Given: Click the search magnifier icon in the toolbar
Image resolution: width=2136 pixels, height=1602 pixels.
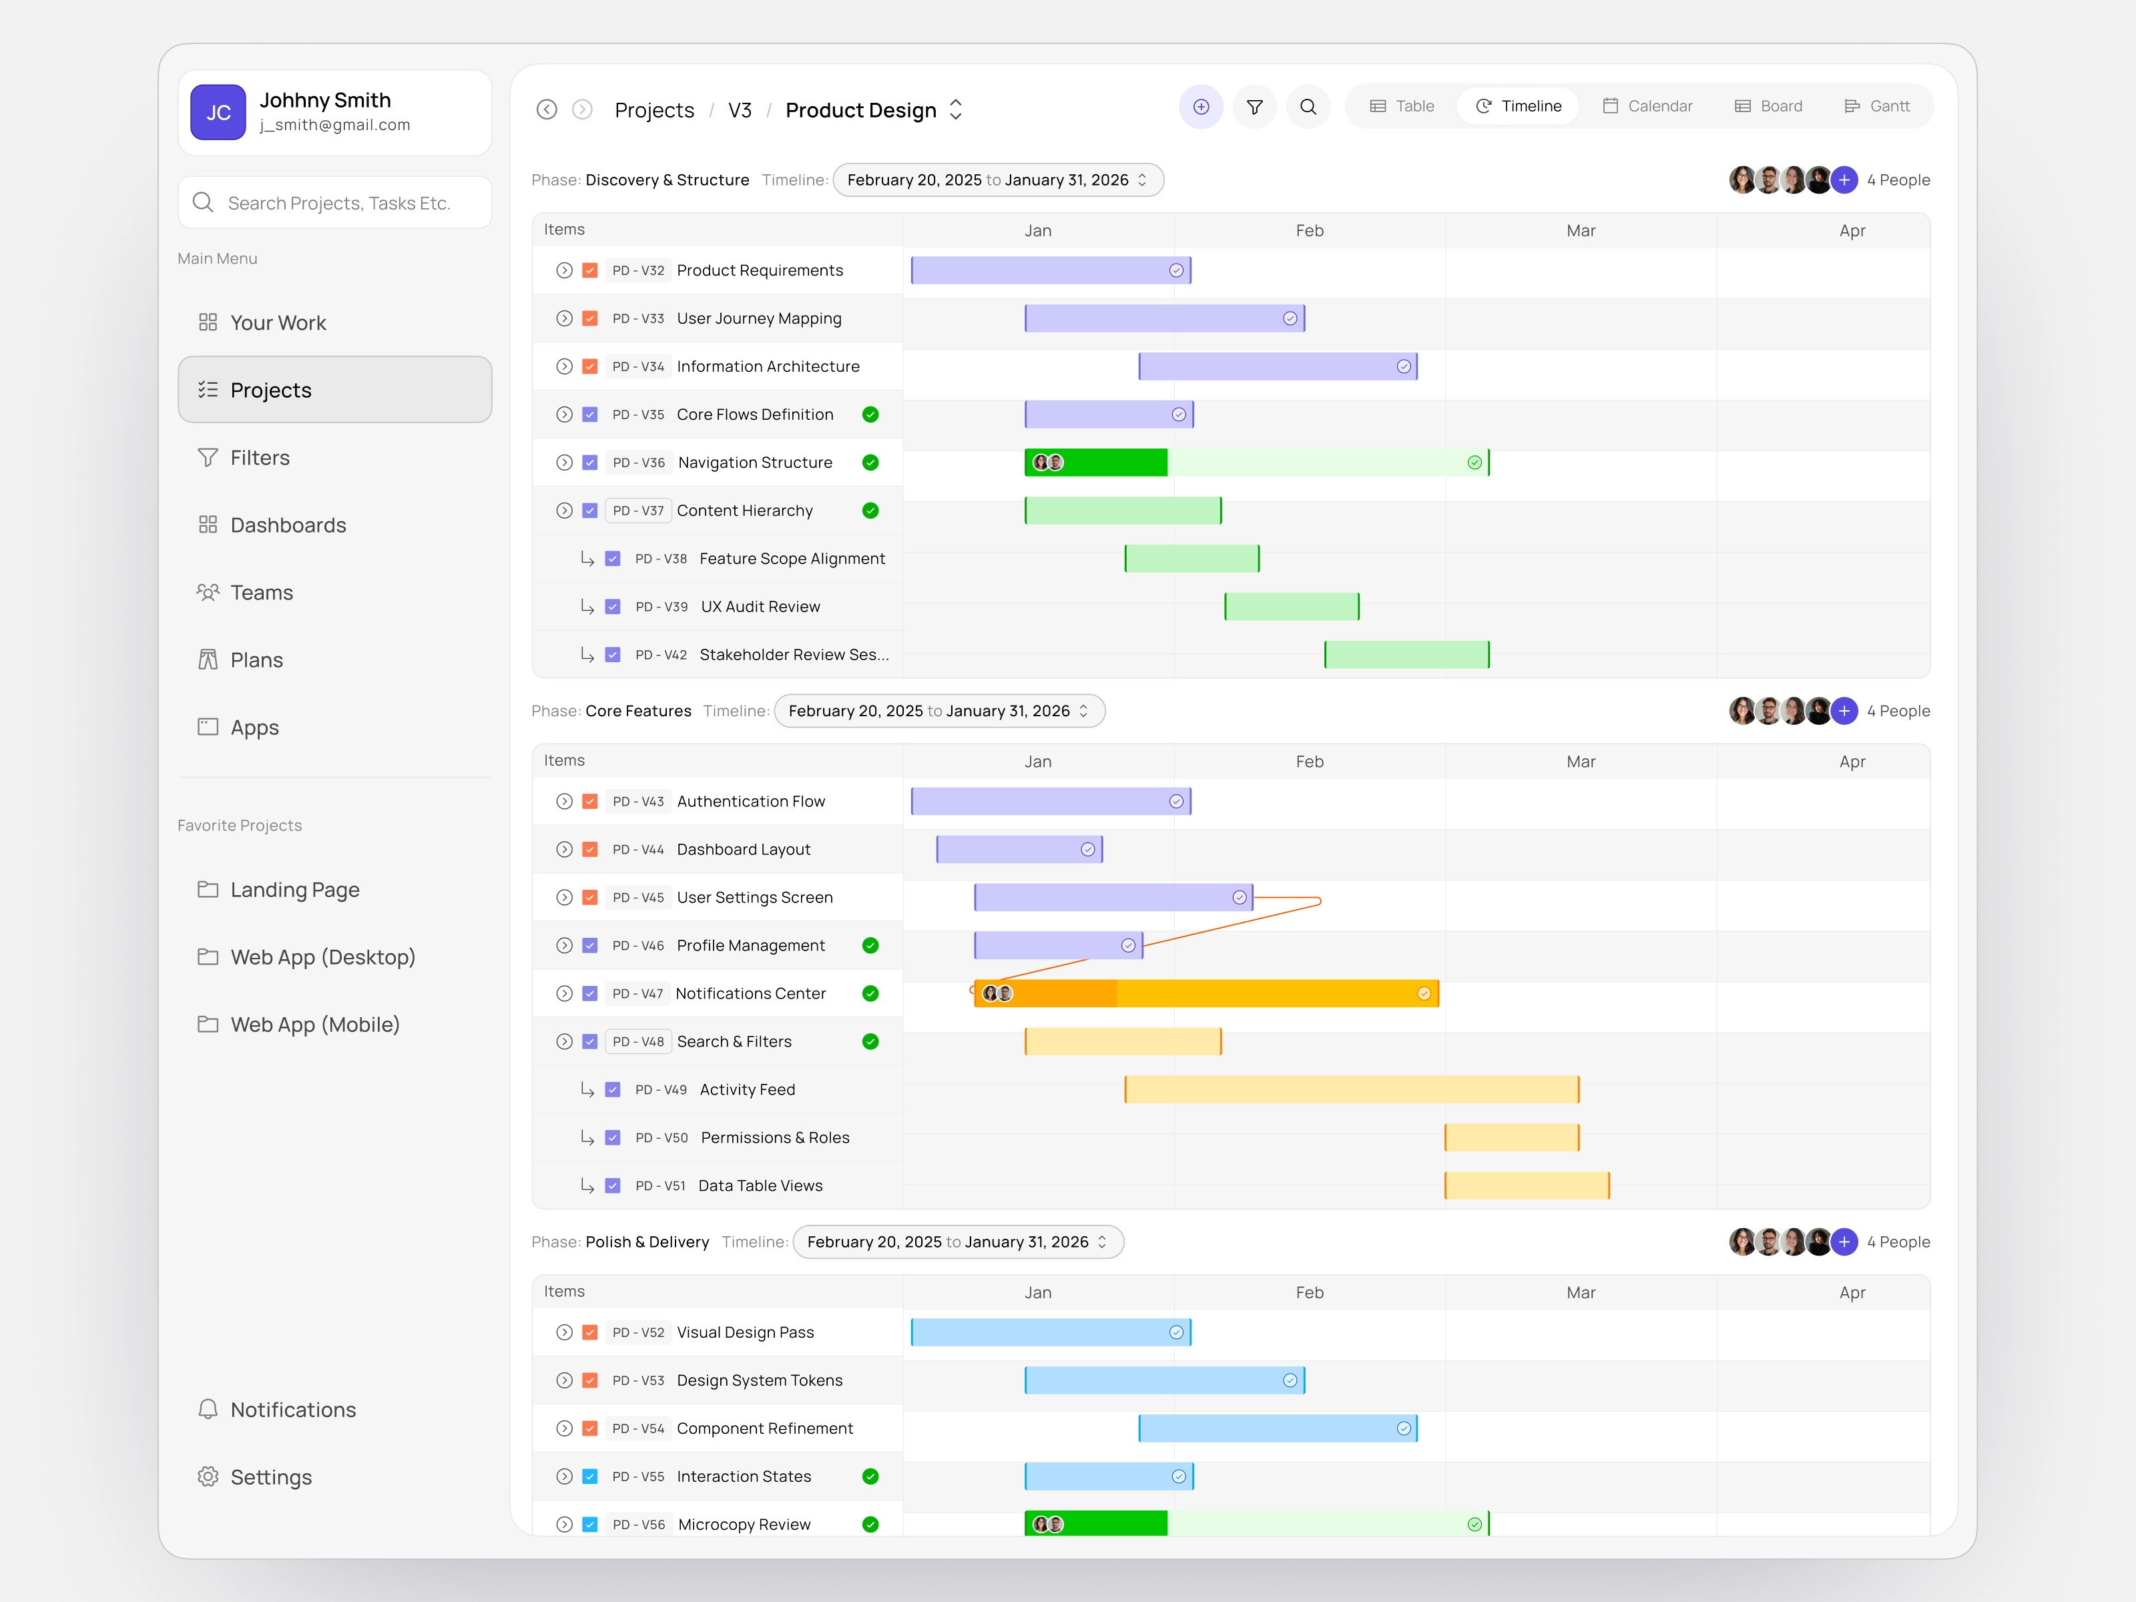Looking at the screenshot, I should [1308, 107].
